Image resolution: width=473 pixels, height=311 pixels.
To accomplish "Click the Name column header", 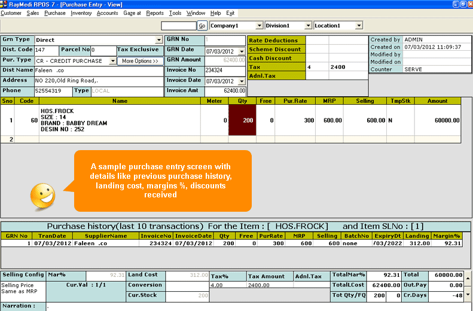I will pos(120,101).
